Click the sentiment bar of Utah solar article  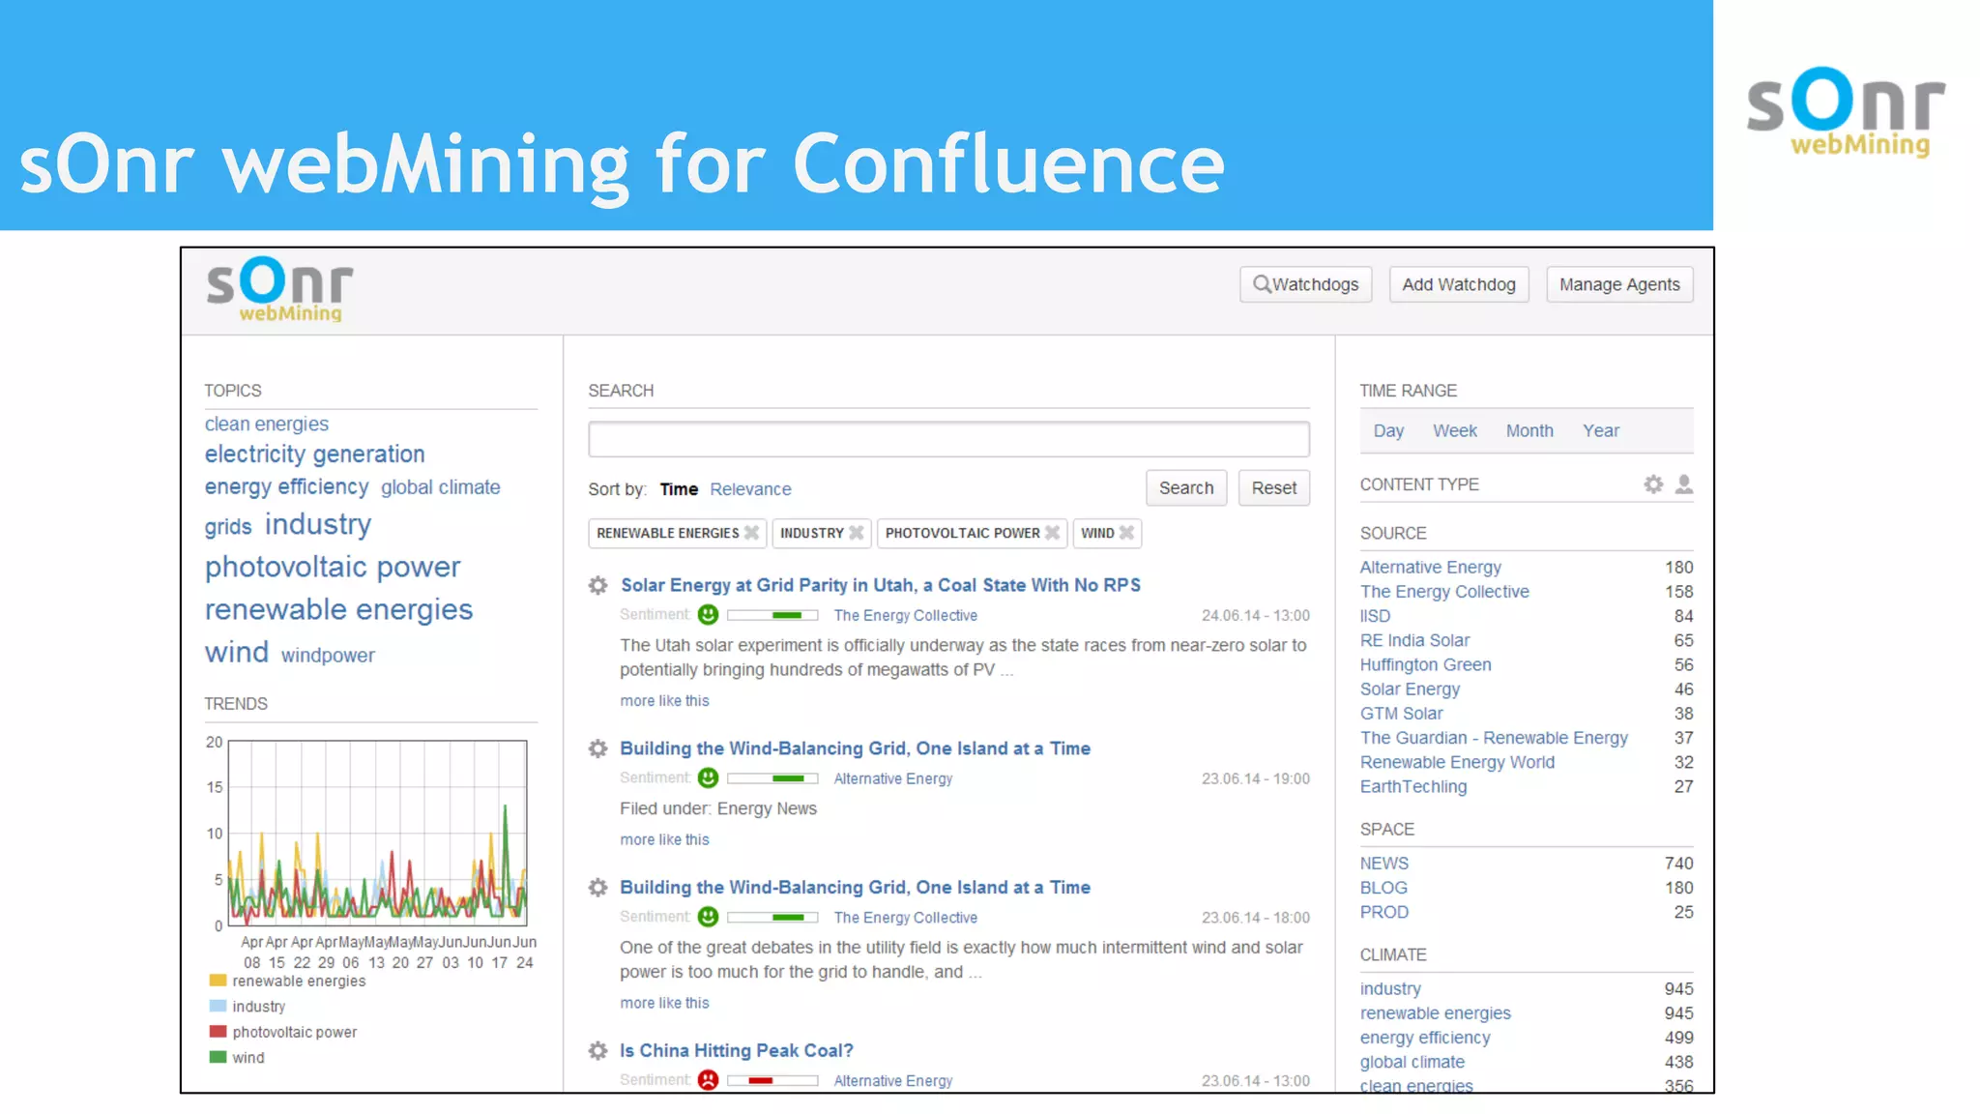click(772, 615)
